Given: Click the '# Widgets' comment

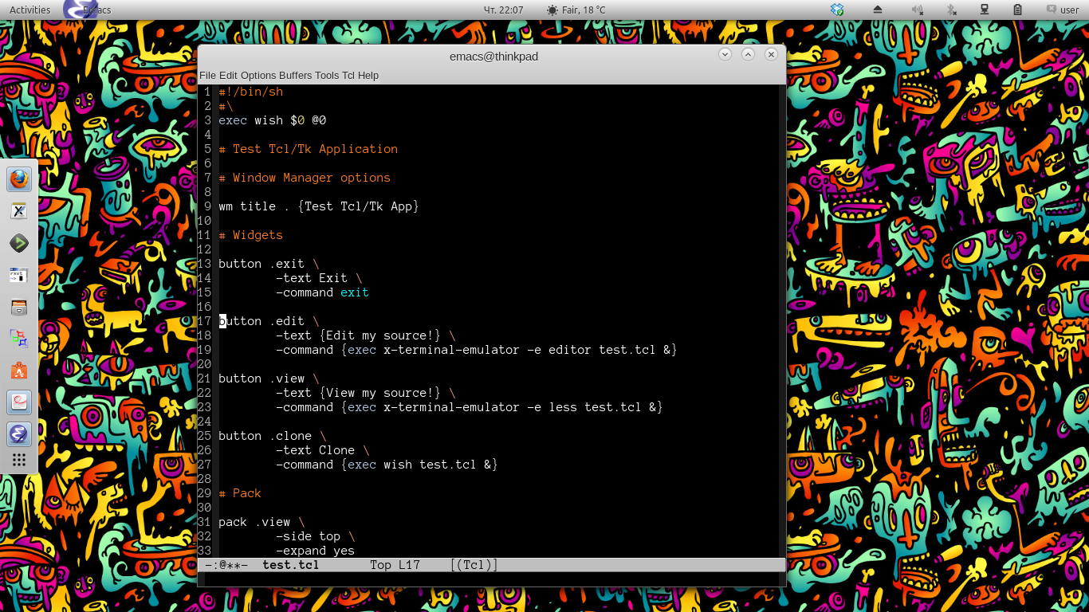Looking at the screenshot, I should [251, 235].
